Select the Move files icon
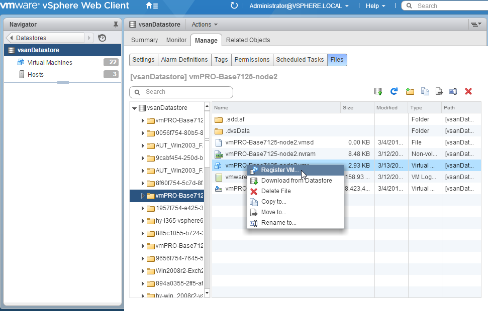This screenshot has width=488, height=311. (x=439, y=92)
